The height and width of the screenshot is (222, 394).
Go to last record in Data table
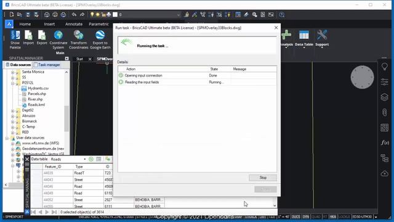[x=54, y=212]
